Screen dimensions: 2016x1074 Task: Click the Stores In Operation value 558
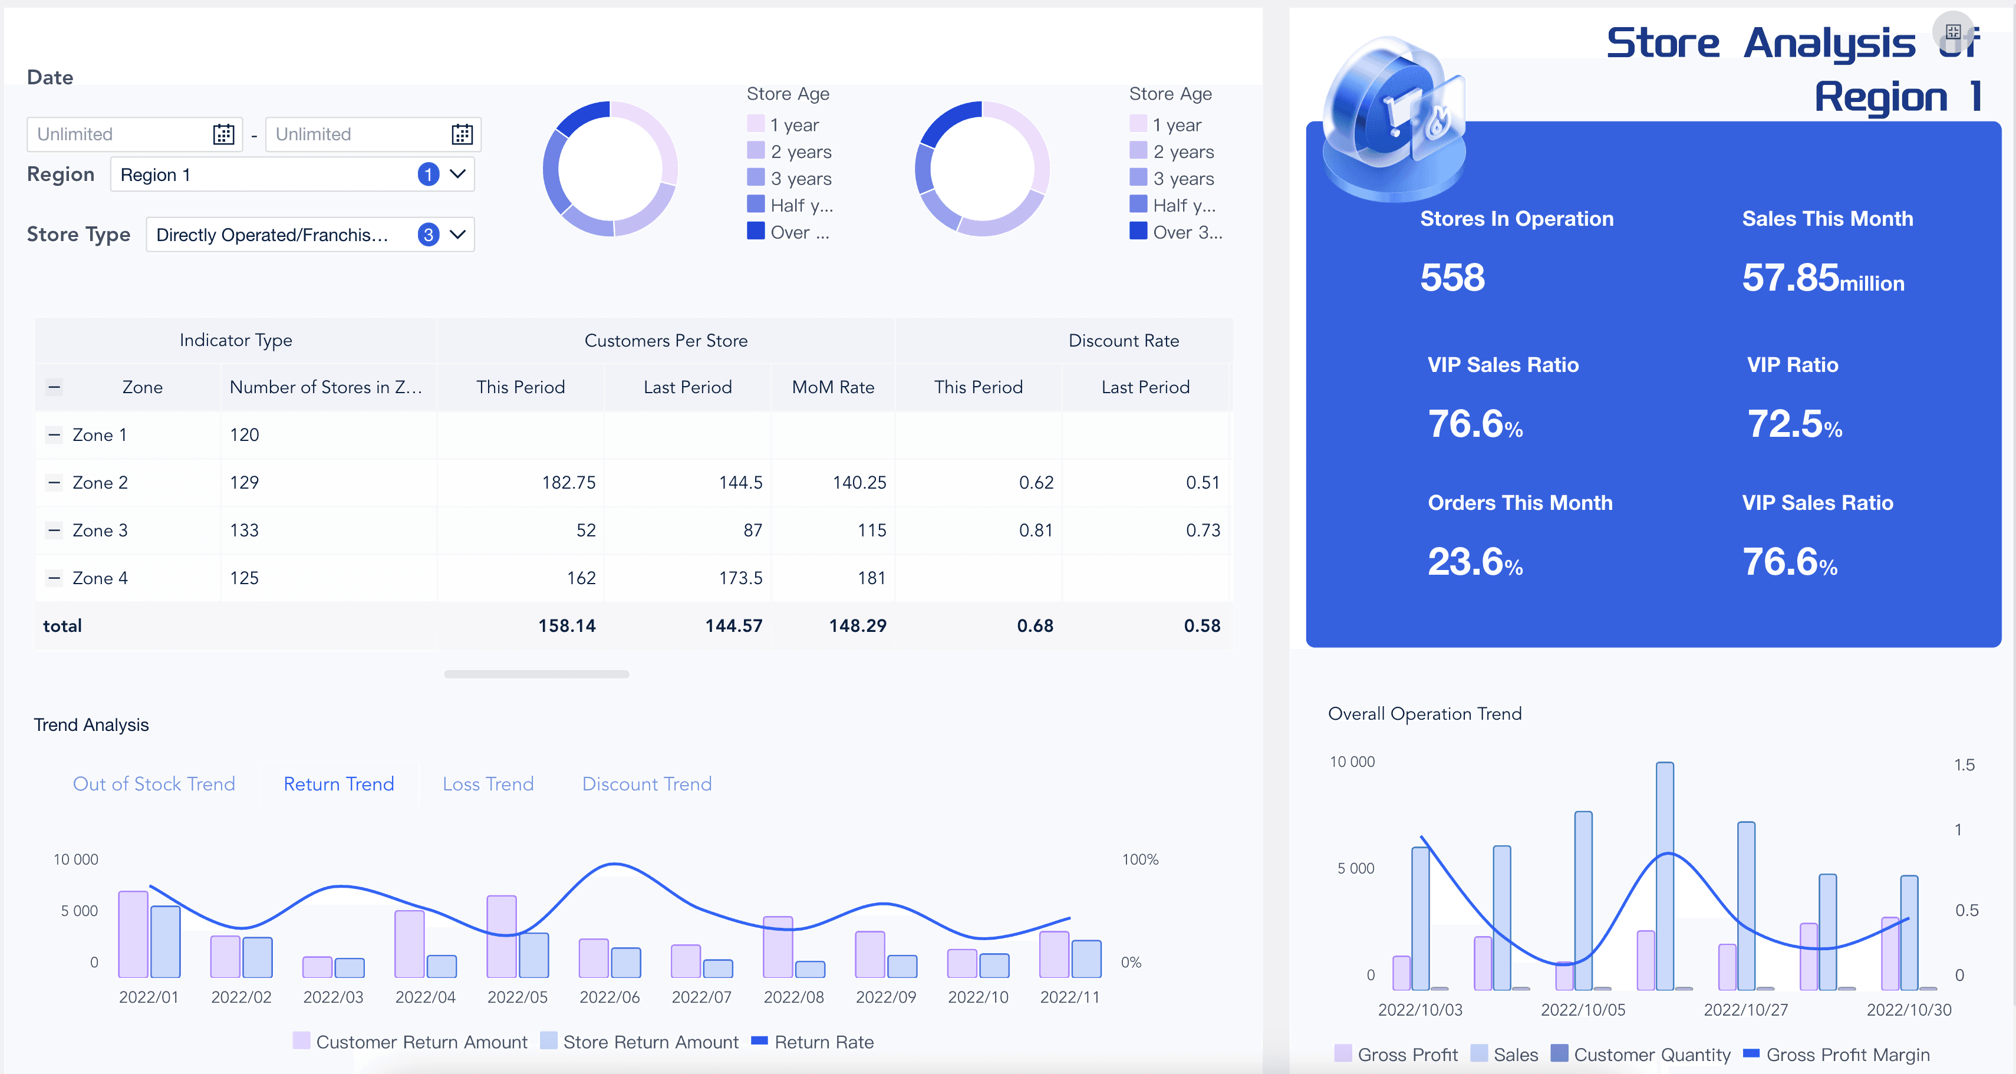1452,277
